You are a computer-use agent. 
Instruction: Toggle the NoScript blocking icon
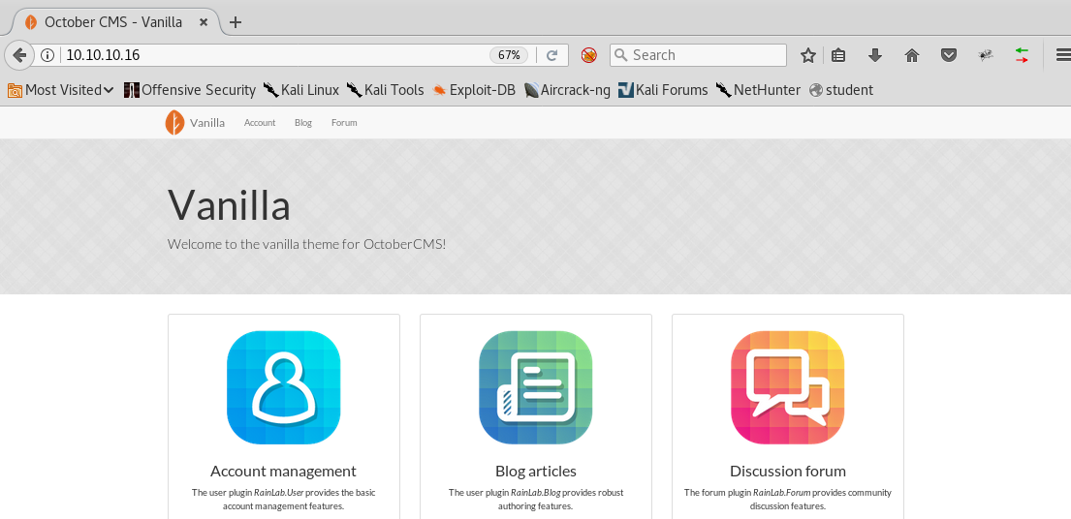pyautogui.click(x=588, y=55)
